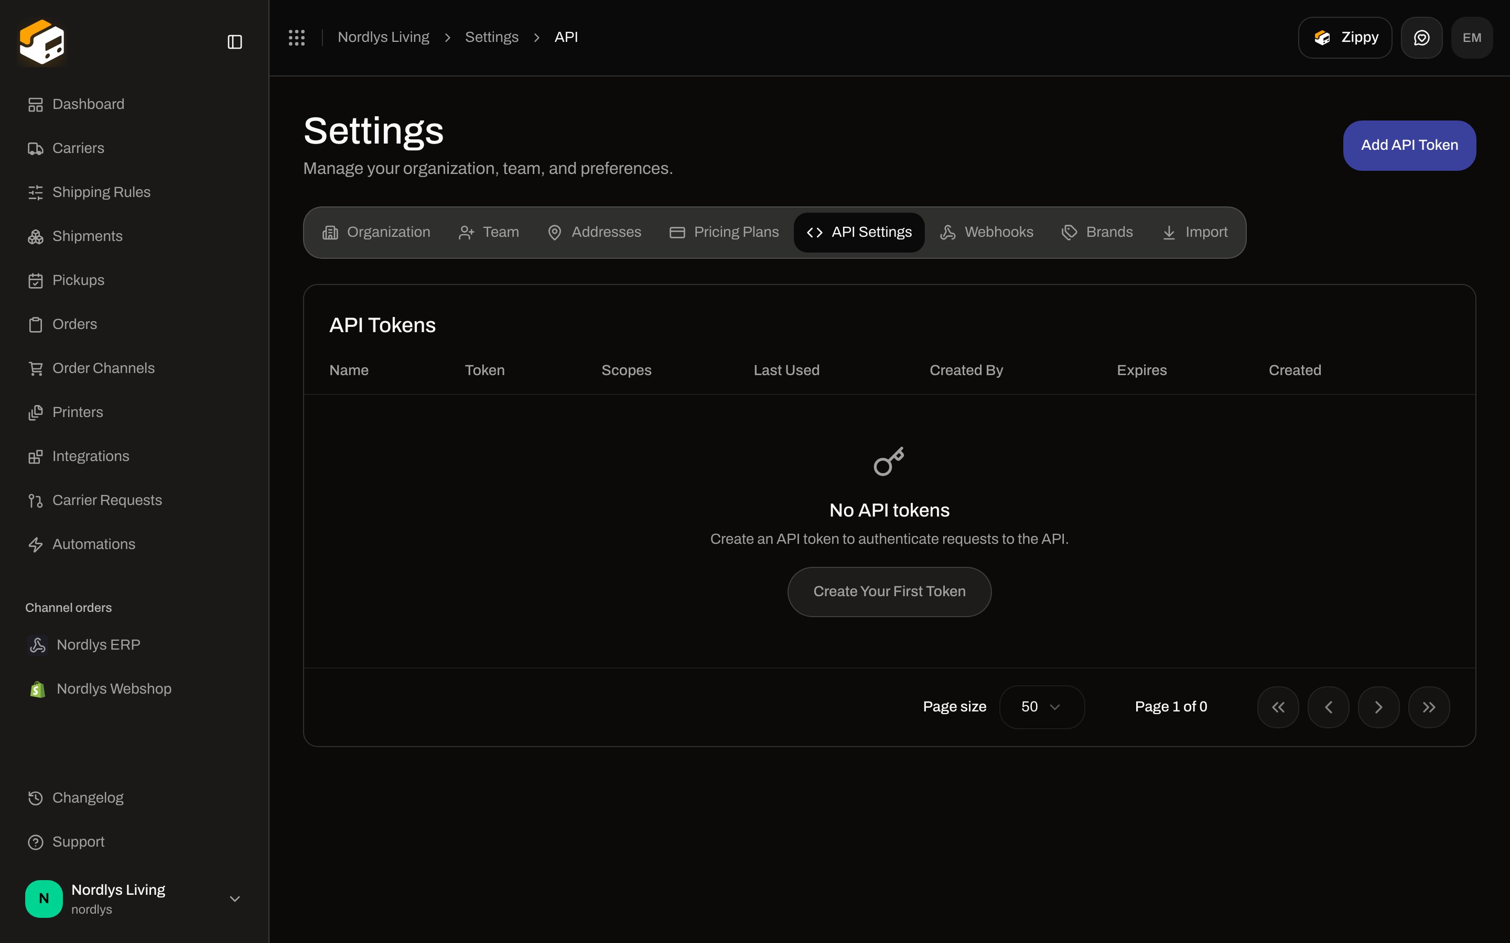1510x943 pixels.
Task: Open the Page size 50 dropdown
Action: (1041, 707)
